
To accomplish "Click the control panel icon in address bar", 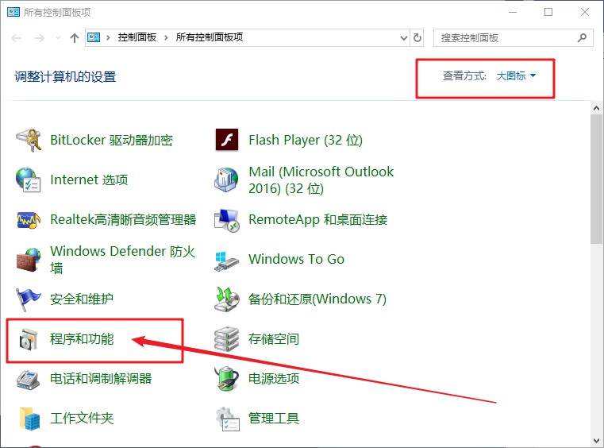I will tap(94, 37).
